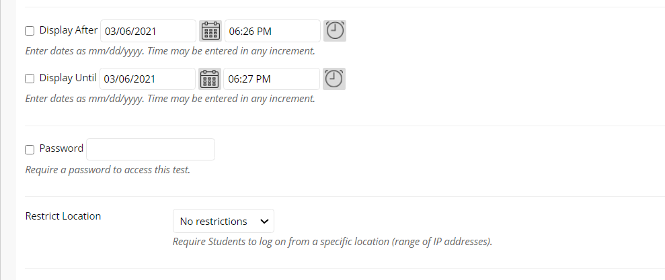The width and height of the screenshot is (665, 280).
Task: Open the Display After calendar date picker
Action: coord(210,31)
